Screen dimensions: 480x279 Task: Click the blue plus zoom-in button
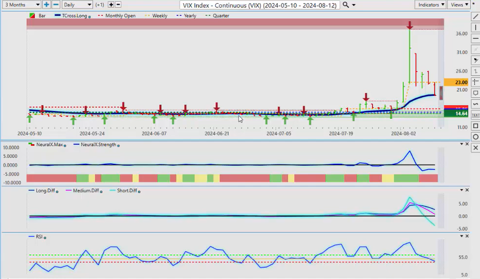coord(46,5)
